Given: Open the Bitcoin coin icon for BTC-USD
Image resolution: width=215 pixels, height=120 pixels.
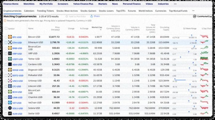Looking at the screenshot, I should point(10,37).
